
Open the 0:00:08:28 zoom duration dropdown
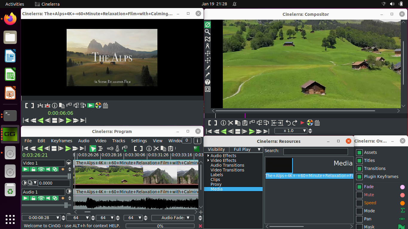41,218
